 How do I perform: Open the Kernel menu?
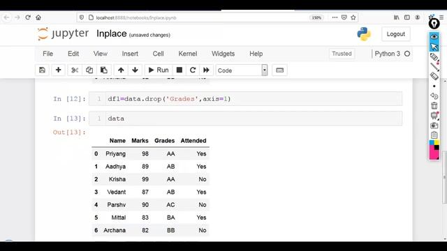coord(188,54)
